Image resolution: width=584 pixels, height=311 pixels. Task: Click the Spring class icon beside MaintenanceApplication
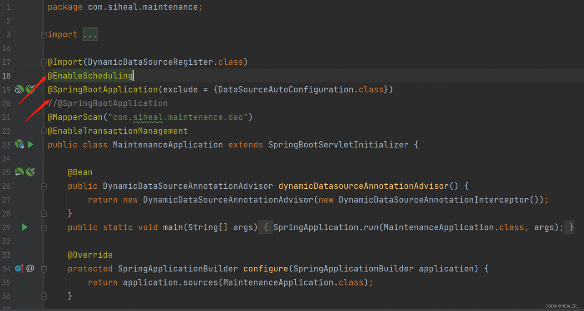click(x=19, y=144)
